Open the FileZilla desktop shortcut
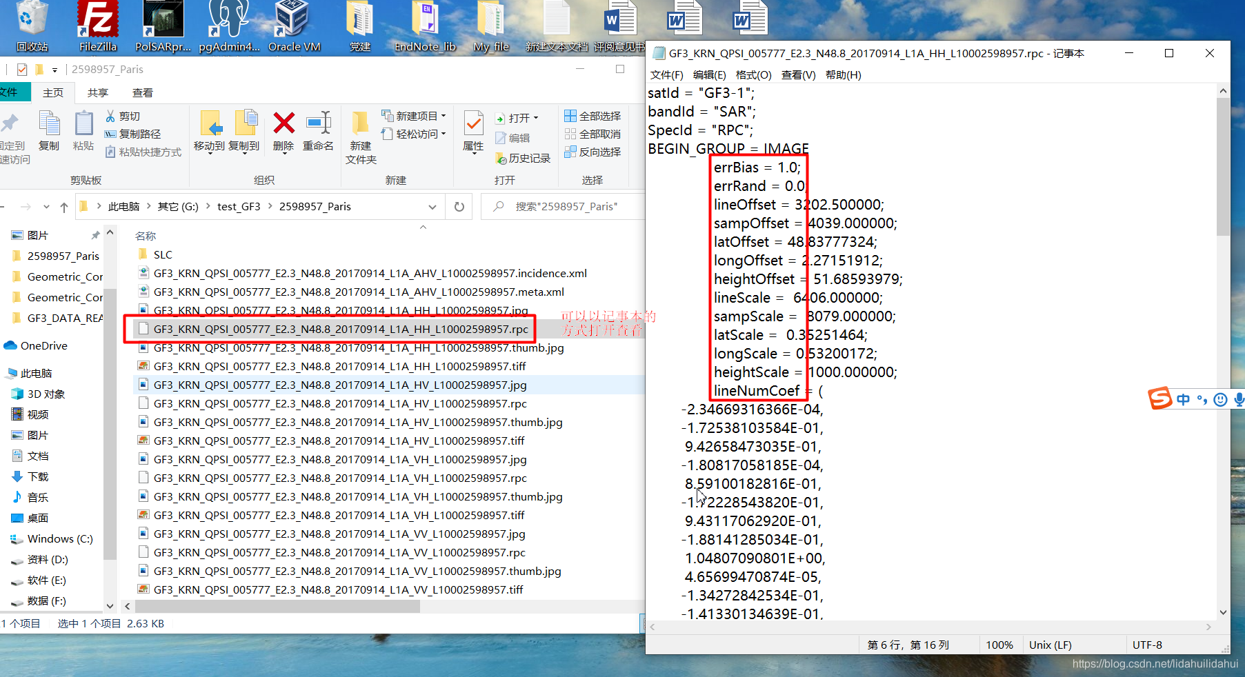Viewport: 1245px width, 677px height. tap(97, 26)
